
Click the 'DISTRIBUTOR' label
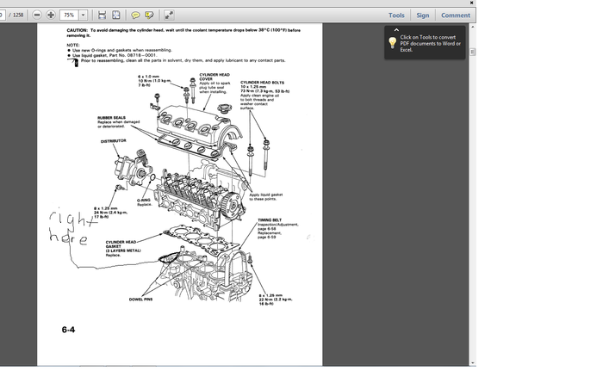(114, 141)
